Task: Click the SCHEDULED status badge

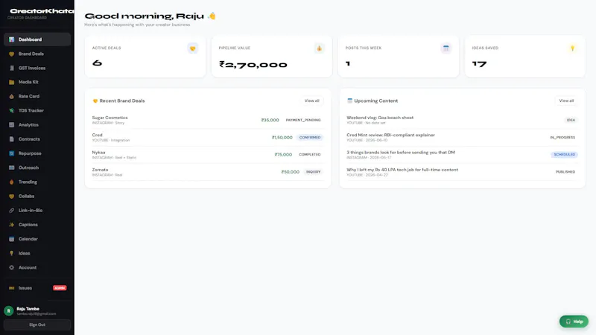Action: point(565,155)
